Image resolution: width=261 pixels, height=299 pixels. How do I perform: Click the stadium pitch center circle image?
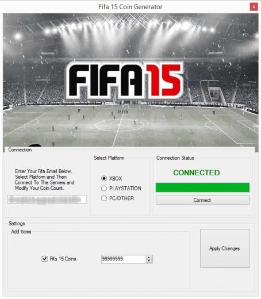120,125
